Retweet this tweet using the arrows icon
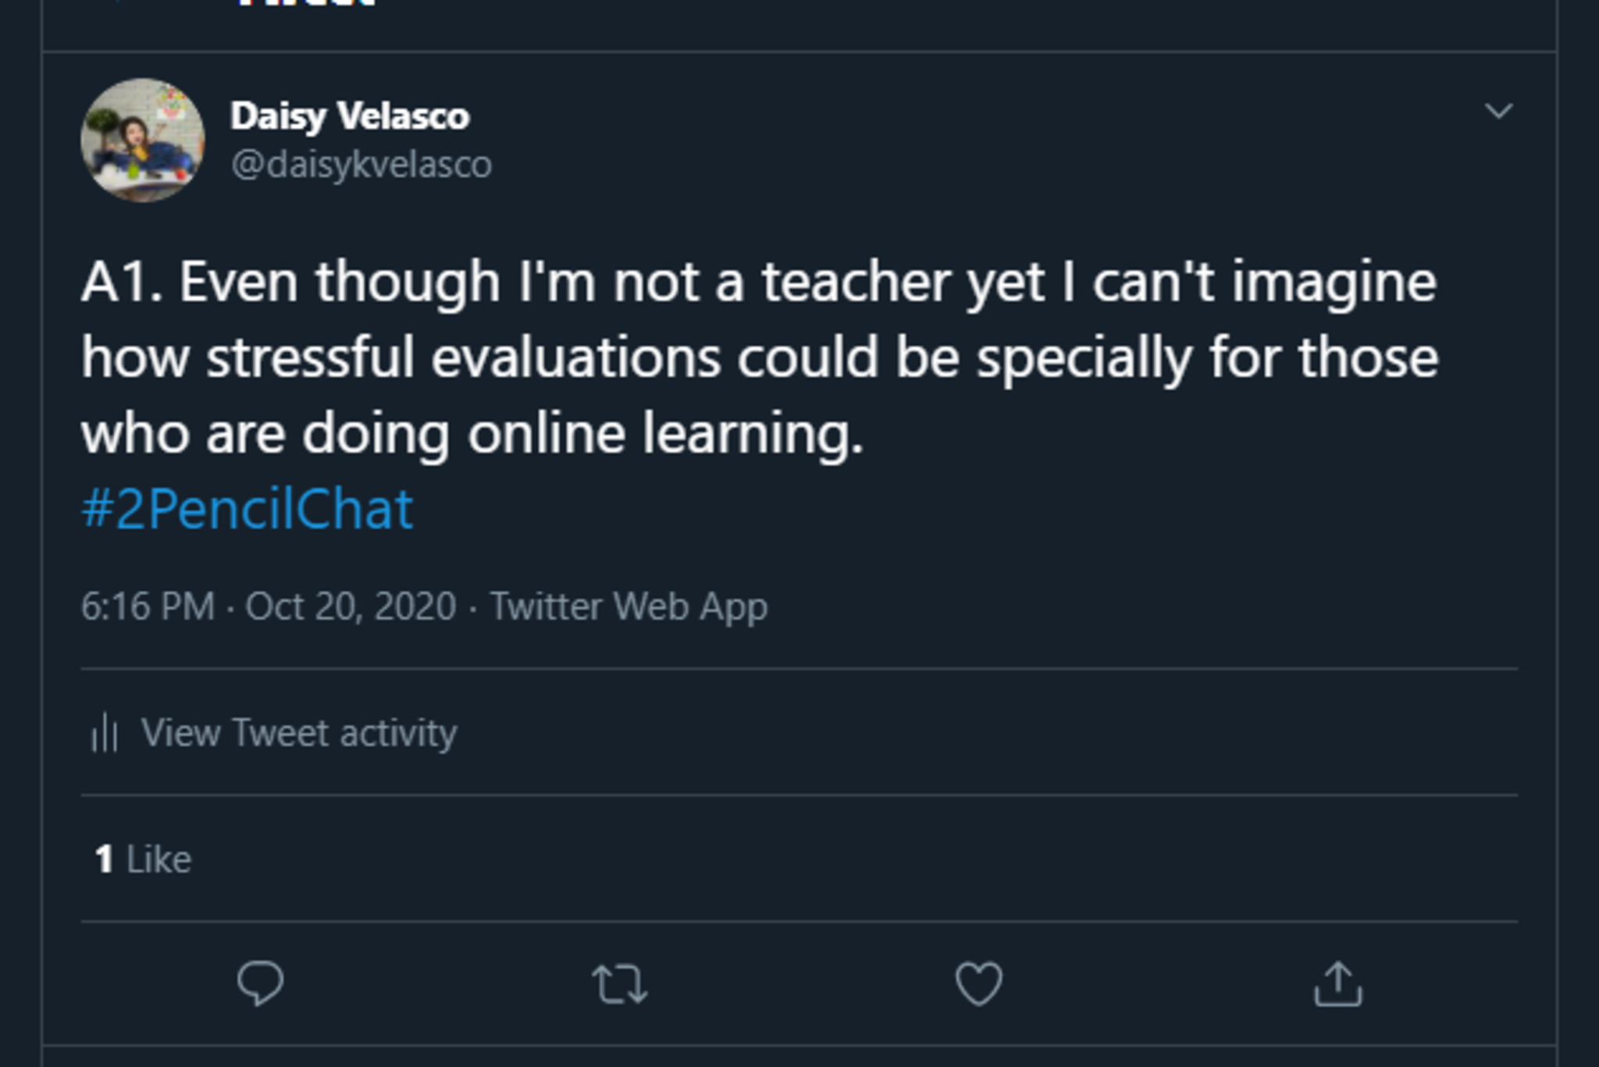This screenshot has height=1067, width=1599. click(619, 983)
